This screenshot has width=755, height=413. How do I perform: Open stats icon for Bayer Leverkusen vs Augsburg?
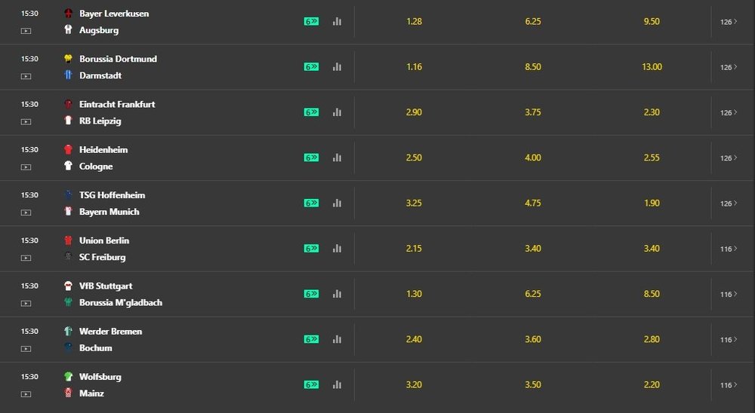pyautogui.click(x=337, y=21)
